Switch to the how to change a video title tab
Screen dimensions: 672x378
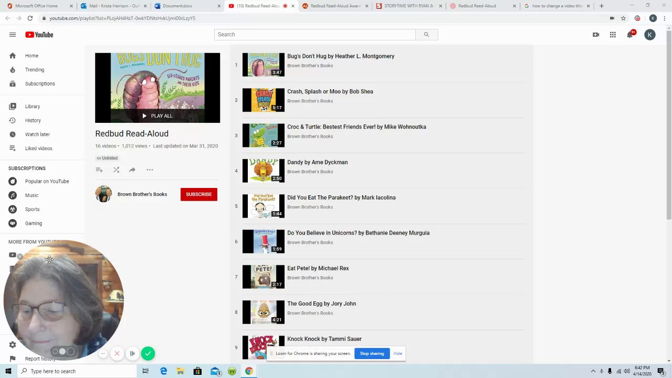point(557,6)
